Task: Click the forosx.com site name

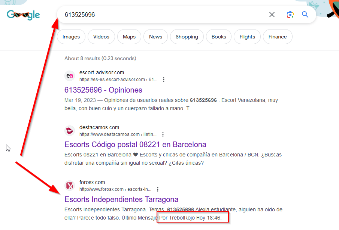Action: click(92, 182)
